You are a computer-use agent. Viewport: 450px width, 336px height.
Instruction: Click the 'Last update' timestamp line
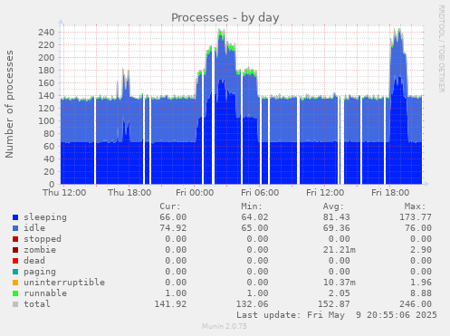pyautogui.click(x=337, y=315)
